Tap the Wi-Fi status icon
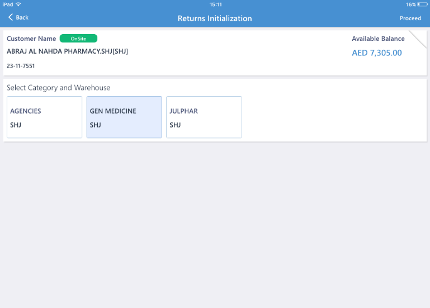The height and width of the screenshot is (308, 430). coord(18,4)
